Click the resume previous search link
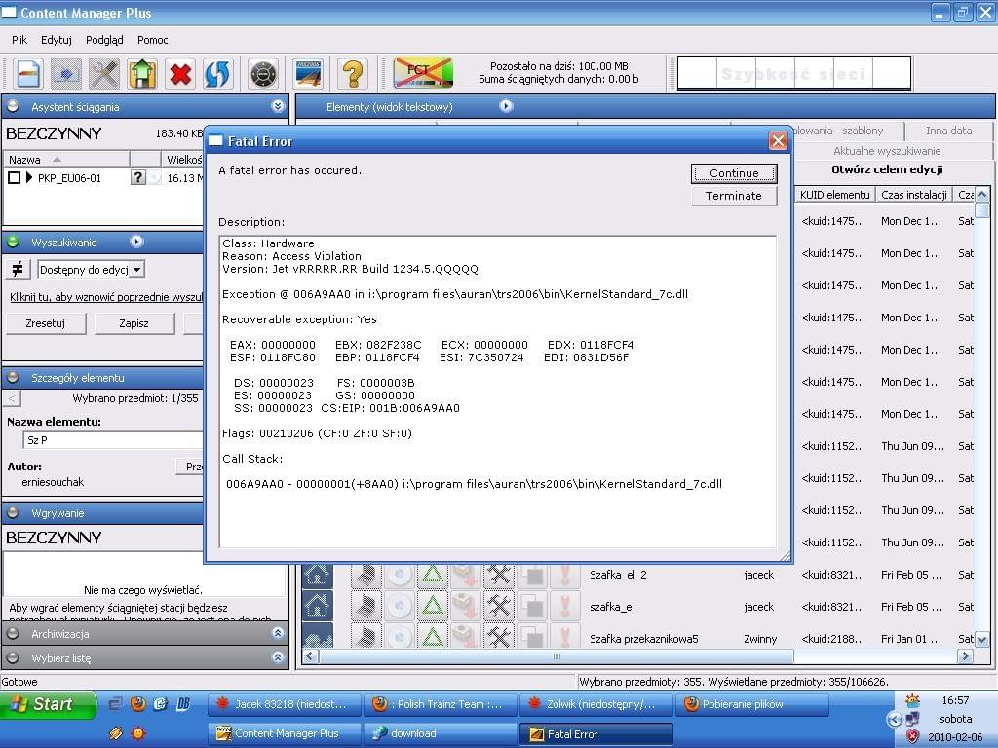The image size is (998, 748). click(105, 297)
